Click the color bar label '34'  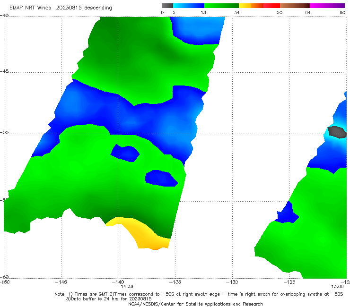[x=237, y=13]
